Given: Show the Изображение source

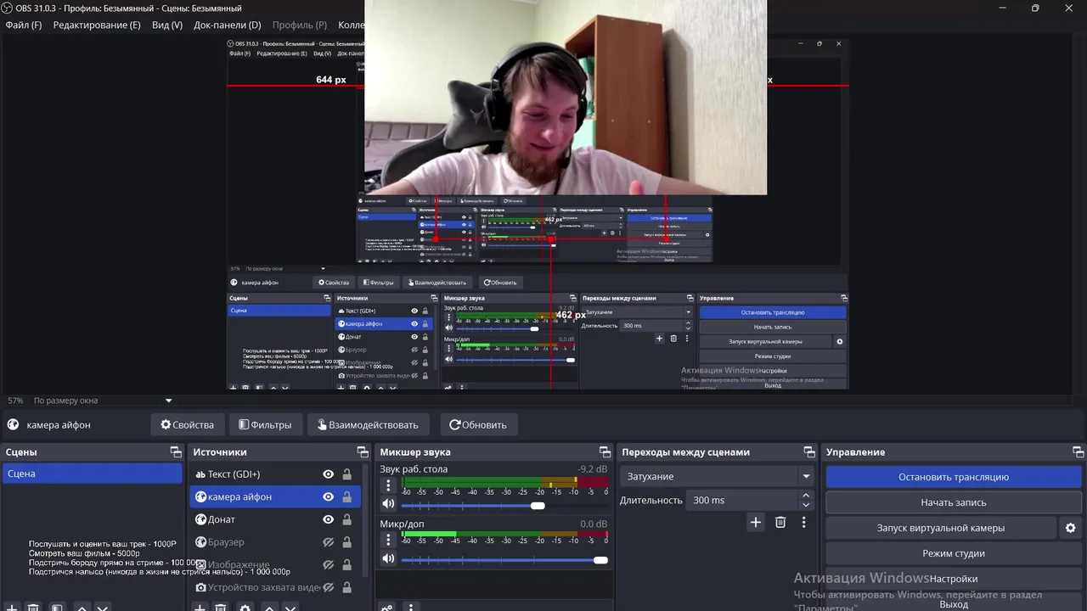Looking at the screenshot, I should pos(328,564).
